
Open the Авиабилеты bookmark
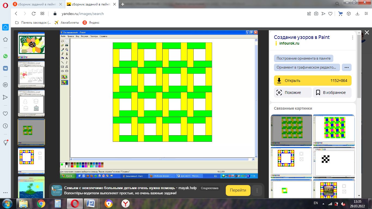pos(67,23)
